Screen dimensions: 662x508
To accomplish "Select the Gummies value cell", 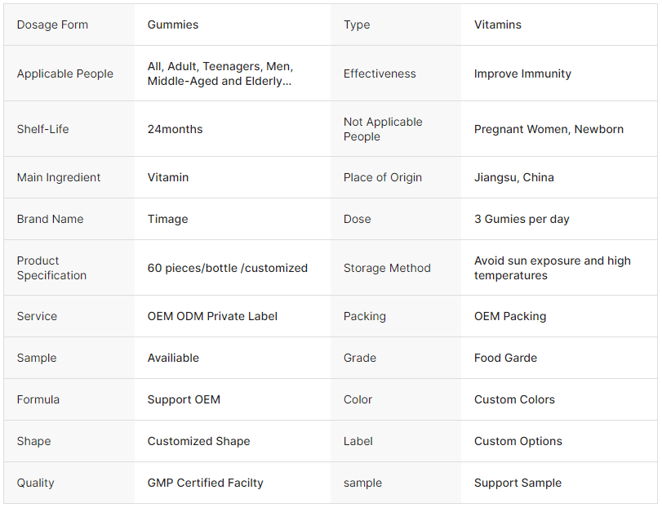I will click(173, 25).
